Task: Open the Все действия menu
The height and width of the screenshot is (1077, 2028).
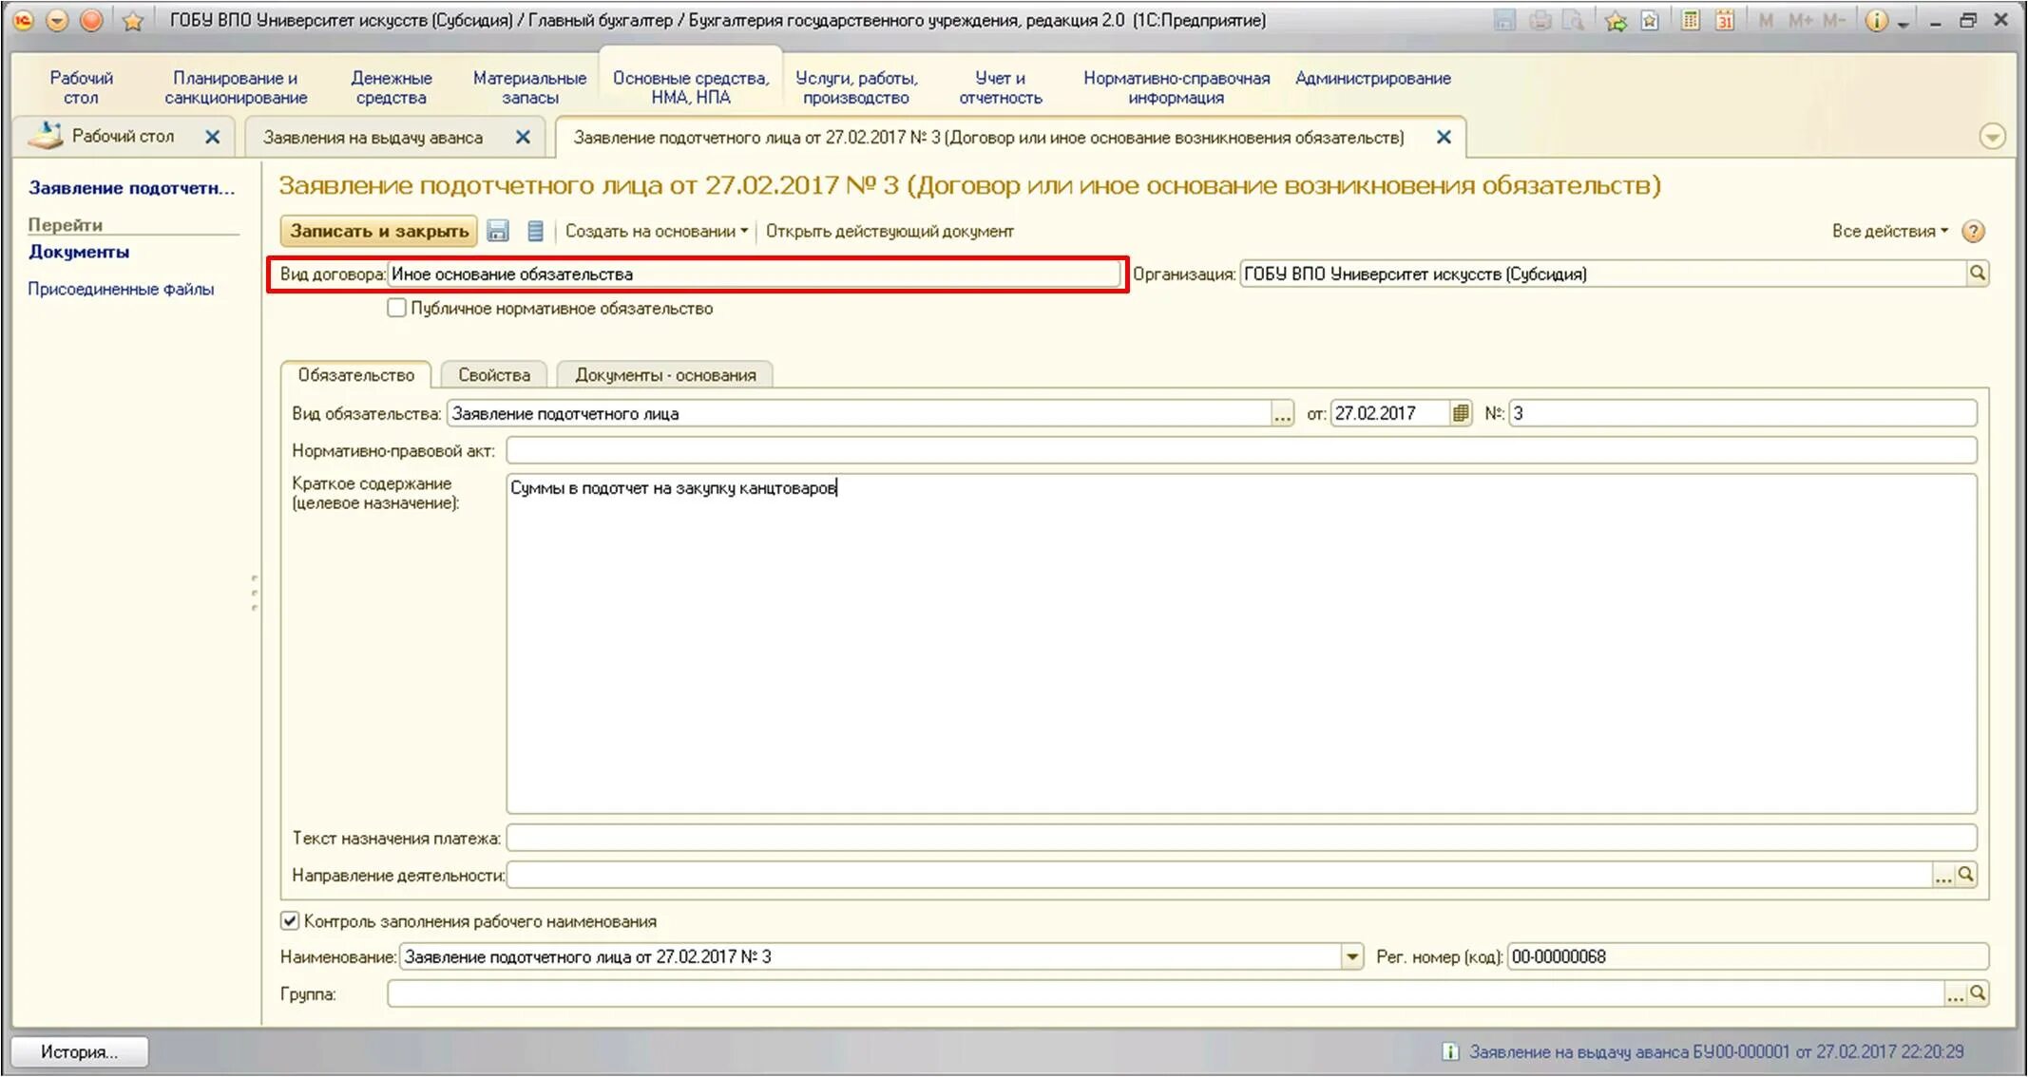Action: pos(1889,231)
